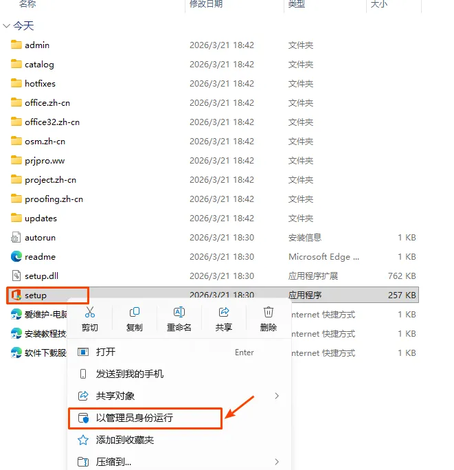The height and width of the screenshot is (470, 454).
Task: Click the Rename (重命名) icon
Action: pyautogui.click(x=179, y=312)
